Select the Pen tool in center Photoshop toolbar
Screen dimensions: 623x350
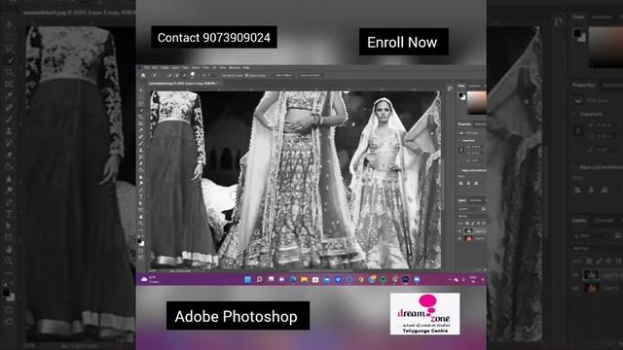140,191
